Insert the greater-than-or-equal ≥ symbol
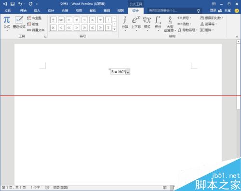This screenshot has height=191, width=241. click(x=100, y=27)
